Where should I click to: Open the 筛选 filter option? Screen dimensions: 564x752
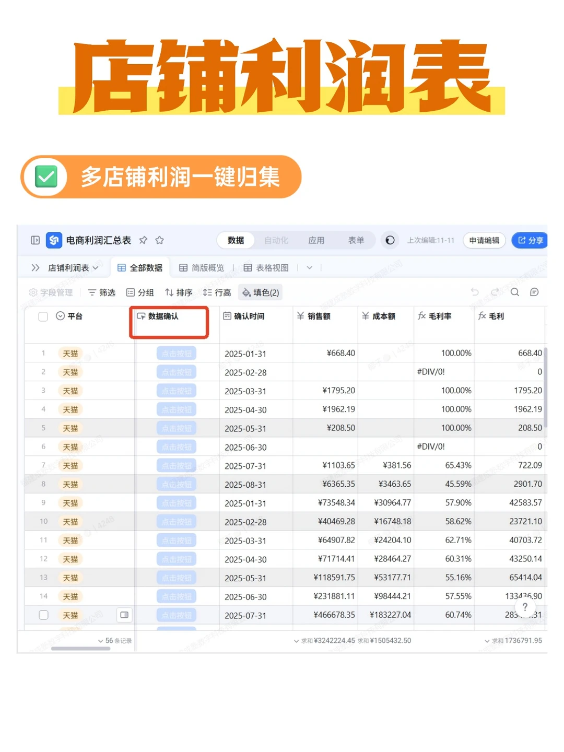tap(101, 292)
